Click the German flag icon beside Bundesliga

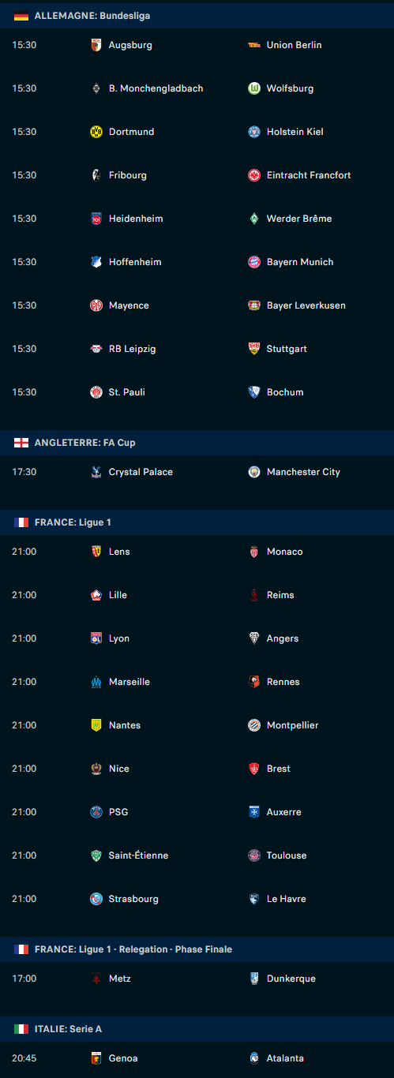coord(21,16)
